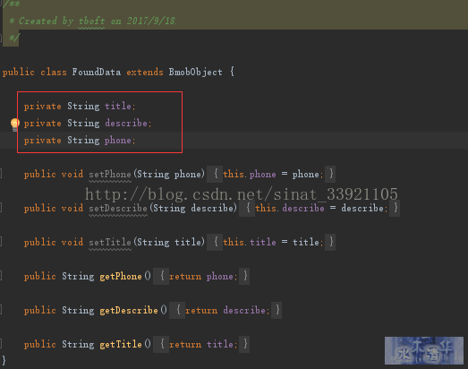Collapse the javadoc comment fold marker

coord(1,4)
